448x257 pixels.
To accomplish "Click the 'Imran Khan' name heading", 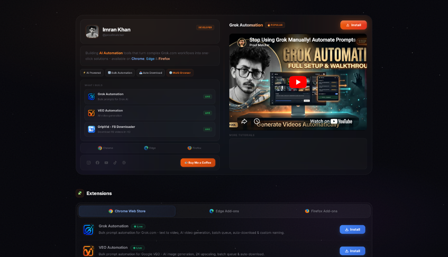I will 116,30.
